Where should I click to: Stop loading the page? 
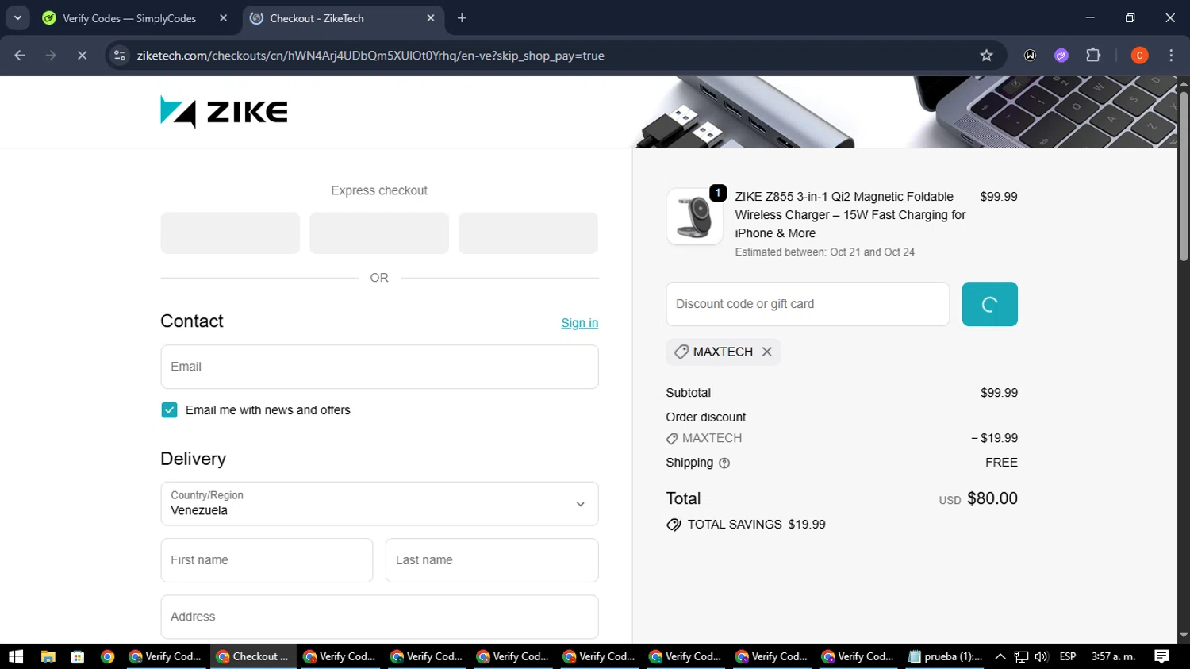pos(82,56)
